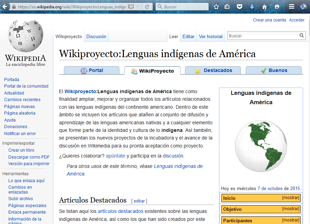Expand the Objetivo section with mostrar
310x224 pixels.
click(291, 209)
